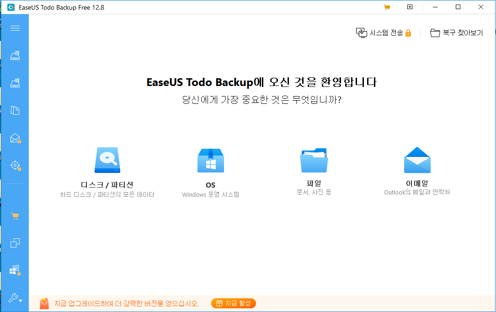496x312 pixels.
Task: Minimize the EaseUS Todo Backup window
Action: click(435, 7)
